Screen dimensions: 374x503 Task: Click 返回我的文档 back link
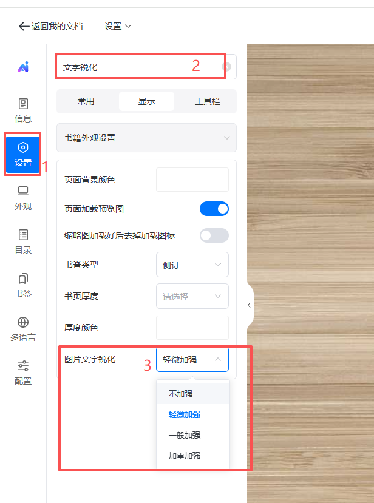click(x=51, y=26)
